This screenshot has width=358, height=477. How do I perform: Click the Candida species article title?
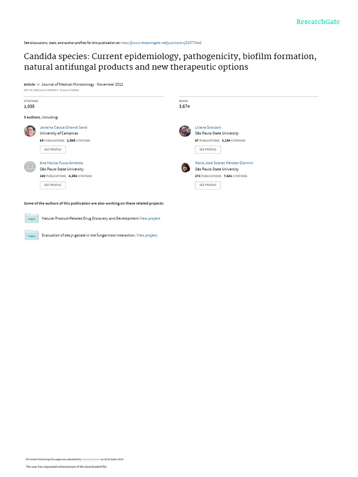pos(170,61)
